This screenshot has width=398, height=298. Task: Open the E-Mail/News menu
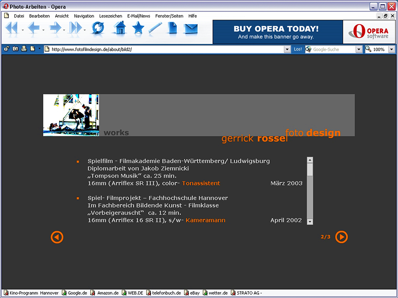coord(139,16)
